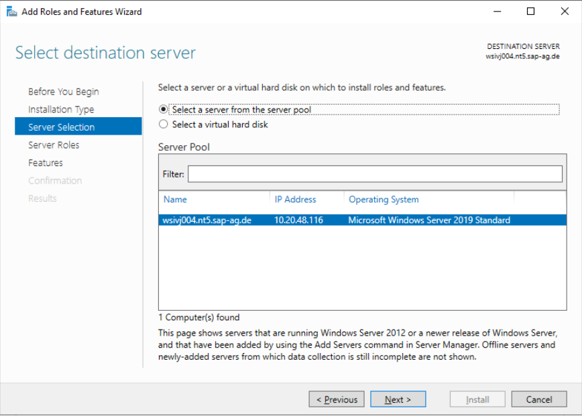Image resolution: width=582 pixels, height=416 pixels.
Task: Click the wizard icon in the title bar
Action: pyautogui.click(x=11, y=11)
